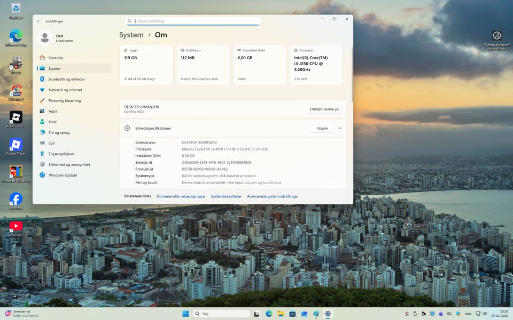
Task: Select Bluetooth og enheder in sidebar
Action: click(66, 79)
